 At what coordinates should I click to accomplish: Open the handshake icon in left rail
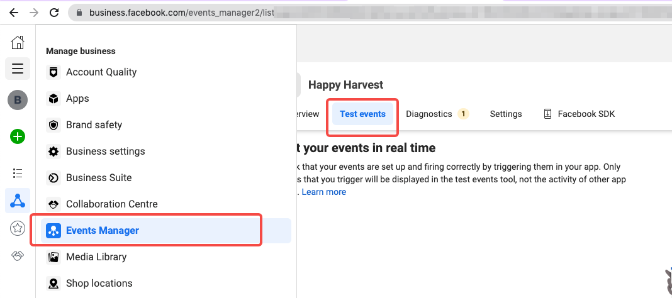[18, 256]
